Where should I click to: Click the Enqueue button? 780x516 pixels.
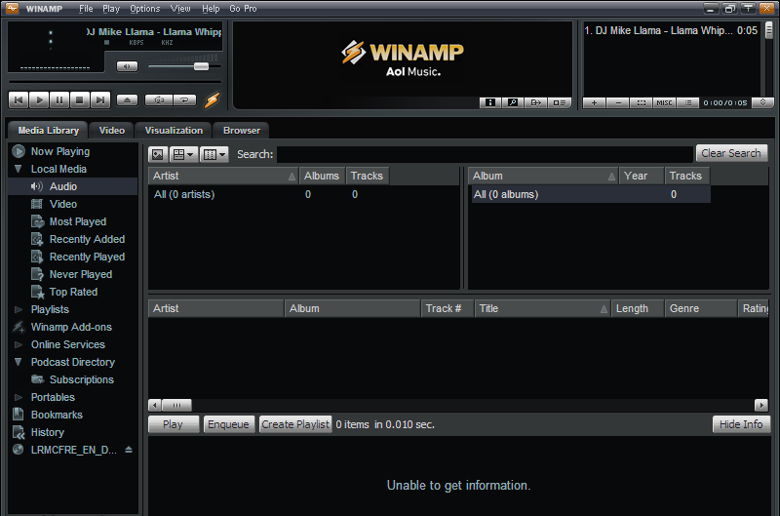click(228, 424)
